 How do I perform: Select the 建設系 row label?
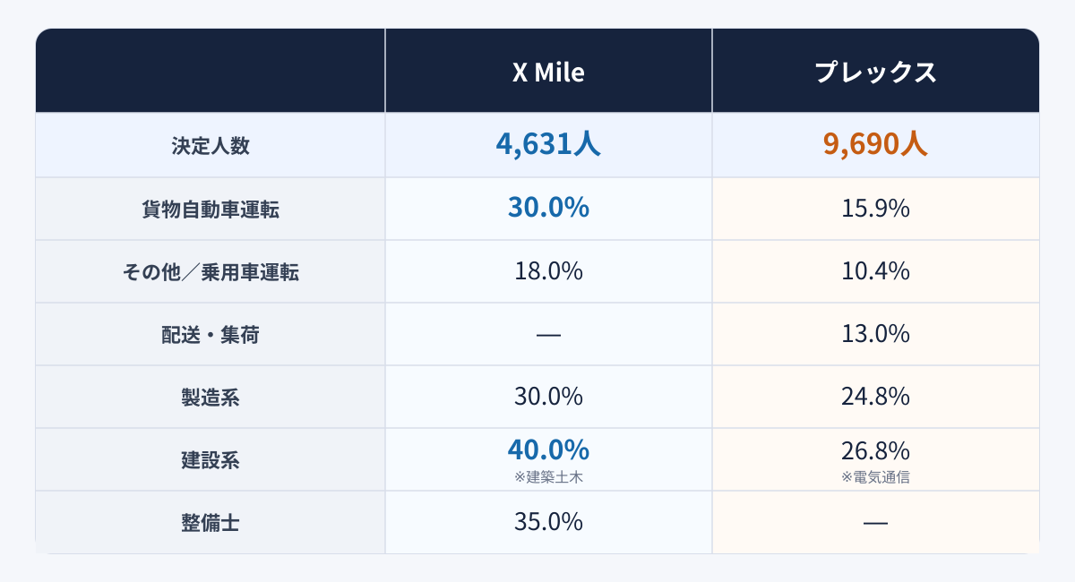click(211, 459)
